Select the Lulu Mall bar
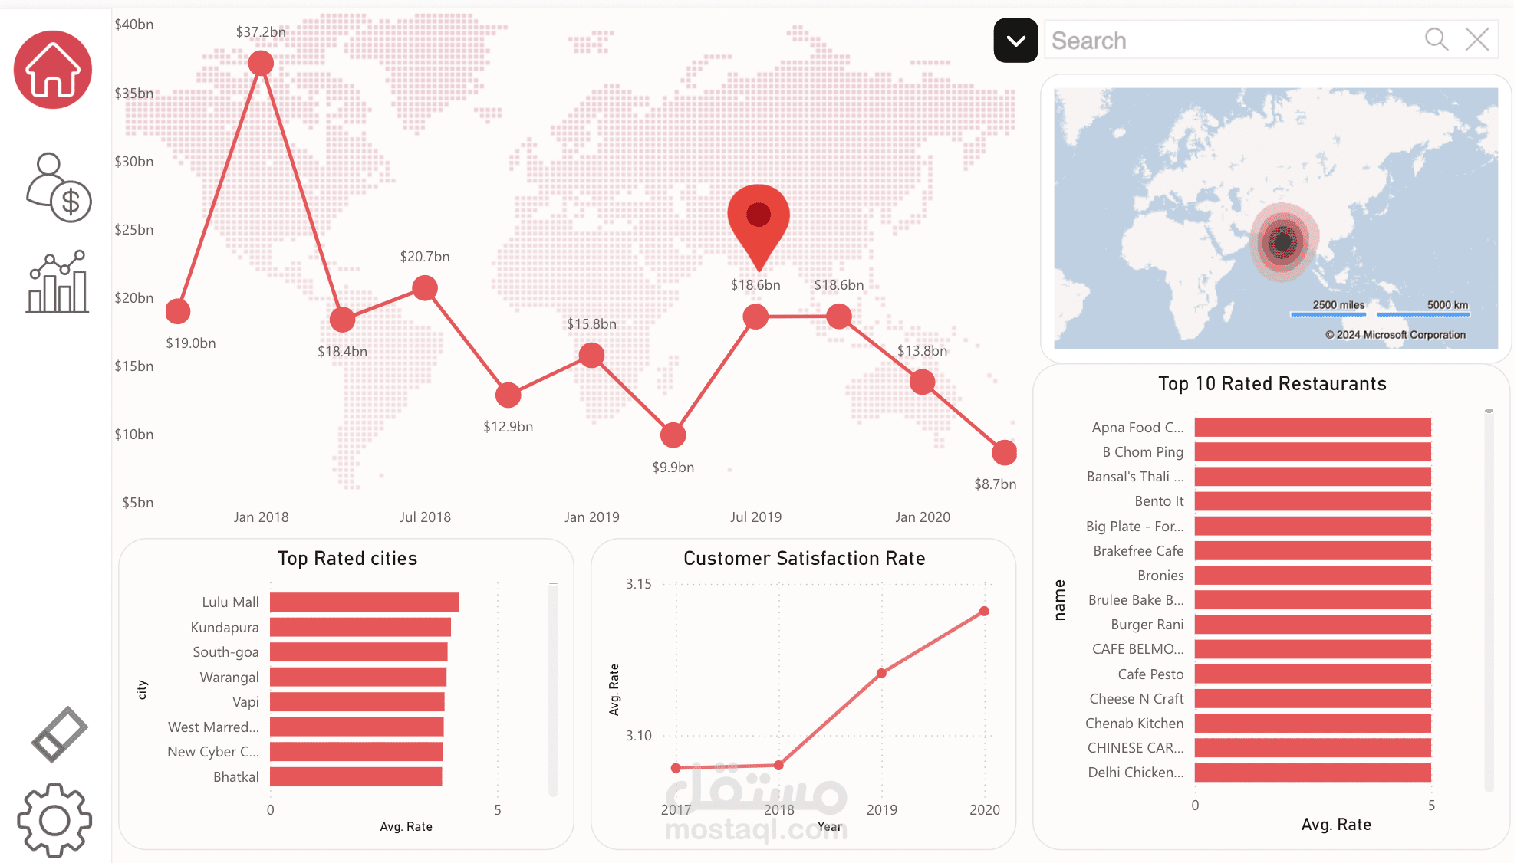Image resolution: width=1514 pixels, height=863 pixels. (x=364, y=602)
